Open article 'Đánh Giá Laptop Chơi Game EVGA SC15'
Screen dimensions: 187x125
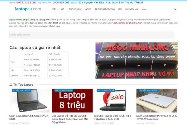(29, 117)
